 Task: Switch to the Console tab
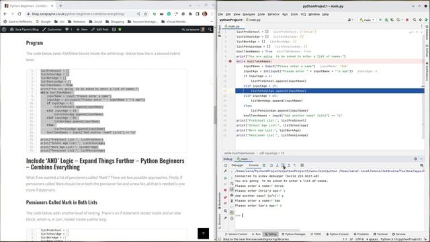(253, 165)
